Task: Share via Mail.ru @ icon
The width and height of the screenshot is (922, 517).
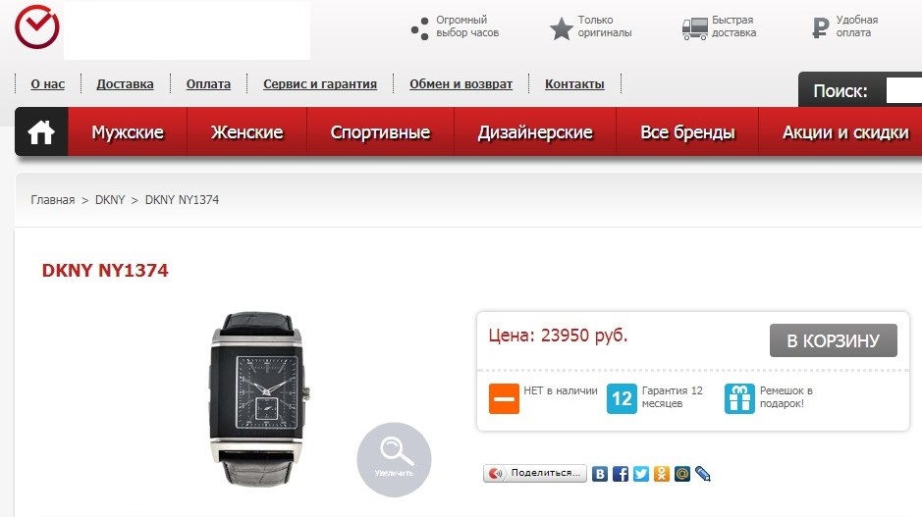Action: coord(682,474)
